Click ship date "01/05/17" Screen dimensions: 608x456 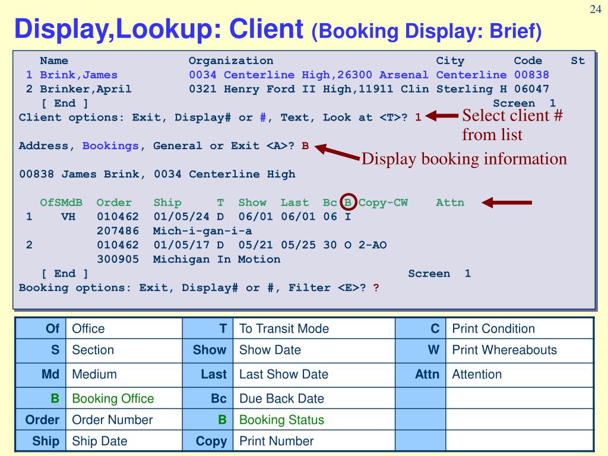(181, 245)
